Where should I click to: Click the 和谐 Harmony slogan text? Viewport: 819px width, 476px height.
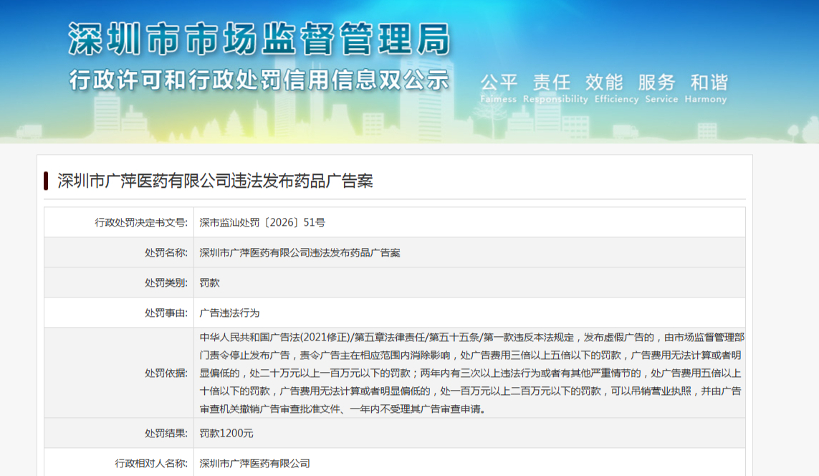point(707,87)
